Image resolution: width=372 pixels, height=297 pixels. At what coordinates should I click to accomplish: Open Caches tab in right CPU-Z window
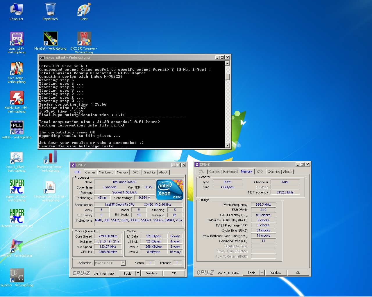(214, 172)
